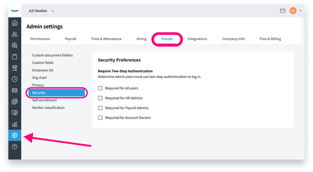
Task: Open the bar chart Reports icon
Action: point(14,124)
